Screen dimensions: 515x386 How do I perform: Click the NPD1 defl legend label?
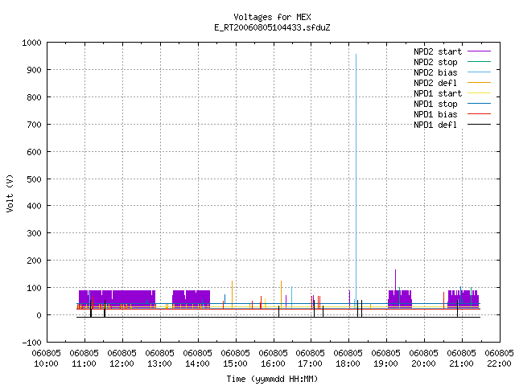coord(435,125)
